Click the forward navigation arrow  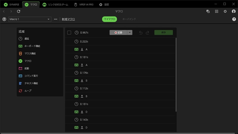(x=11, y=11)
